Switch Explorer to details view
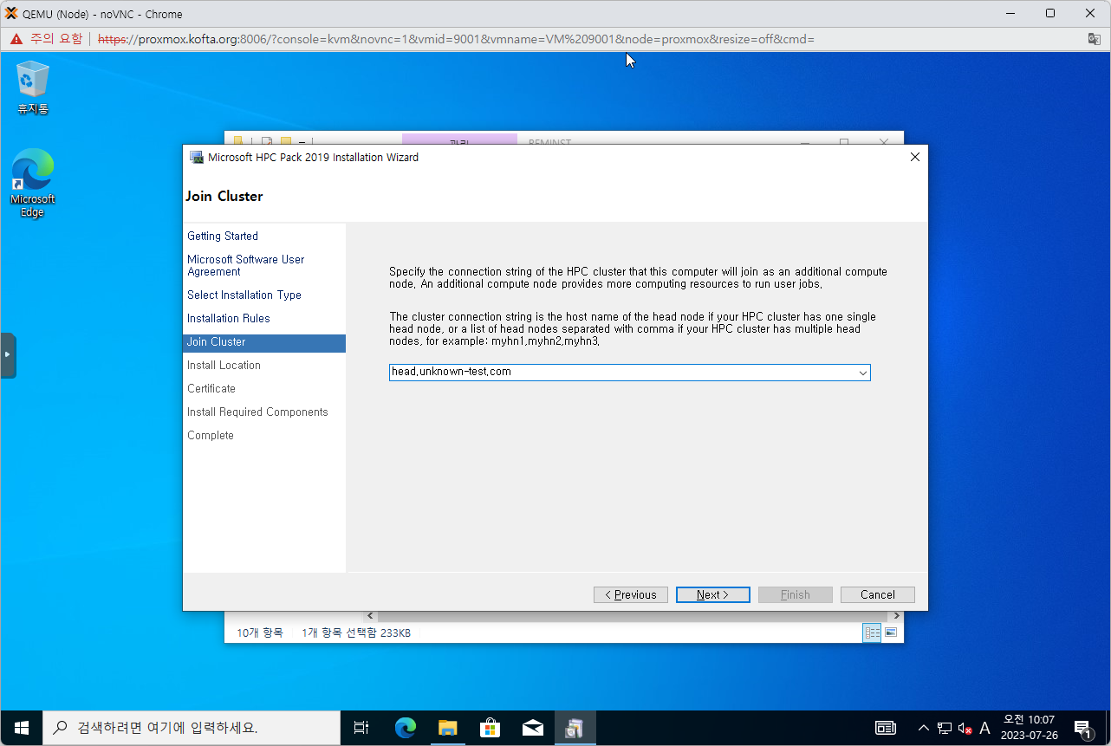1111x746 pixels. [872, 632]
